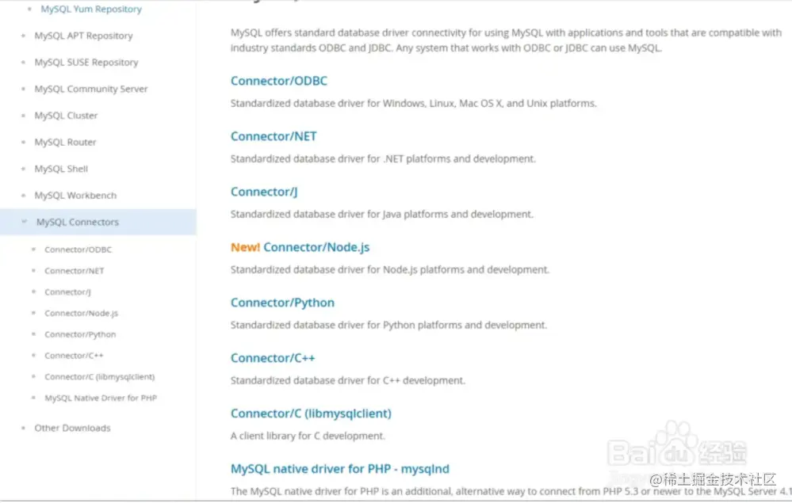Click the Connector/ODBC heading link
Viewport: 792px width, 503px height.
pyautogui.click(x=278, y=81)
